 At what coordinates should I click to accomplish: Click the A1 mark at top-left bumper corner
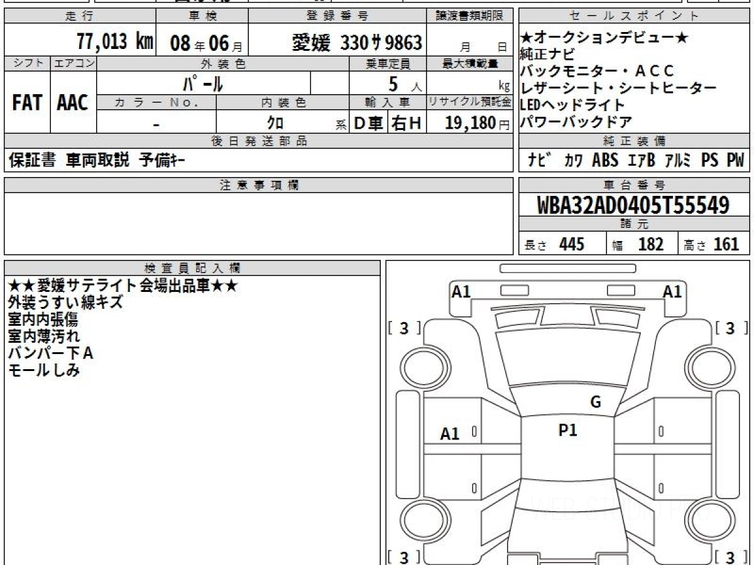tap(461, 291)
